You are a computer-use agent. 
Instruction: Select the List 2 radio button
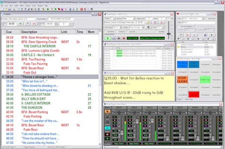click(x=190, y=39)
